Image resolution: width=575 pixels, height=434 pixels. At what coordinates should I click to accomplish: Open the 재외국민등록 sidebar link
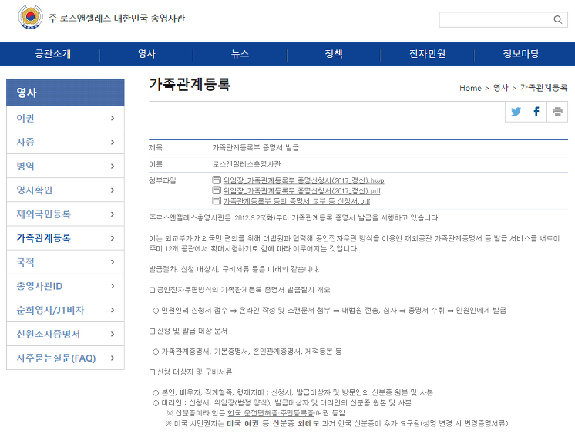point(44,214)
